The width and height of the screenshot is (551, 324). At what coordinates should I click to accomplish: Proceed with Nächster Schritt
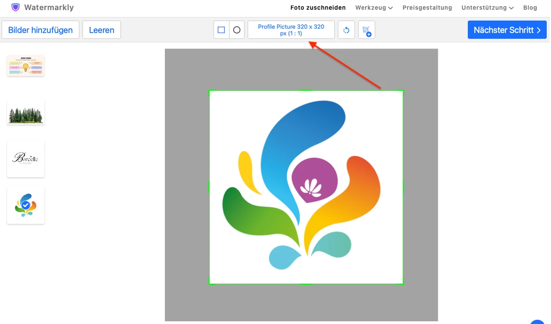click(x=507, y=30)
